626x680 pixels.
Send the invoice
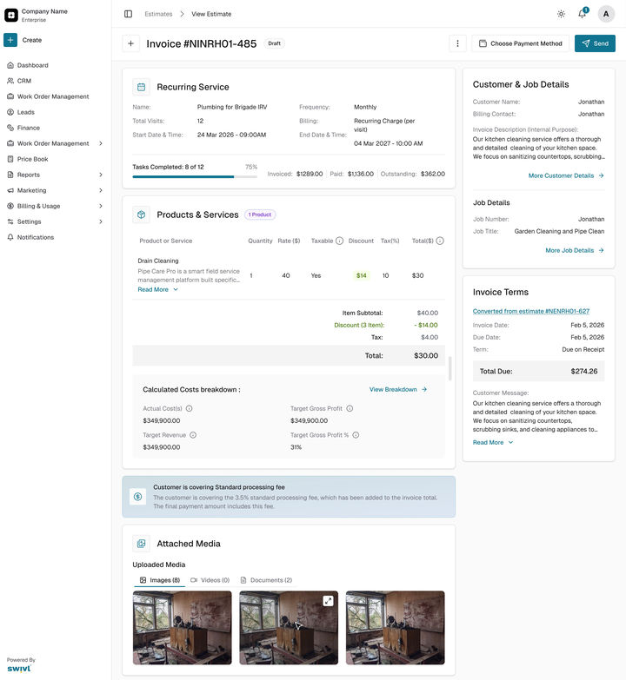pos(595,43)
